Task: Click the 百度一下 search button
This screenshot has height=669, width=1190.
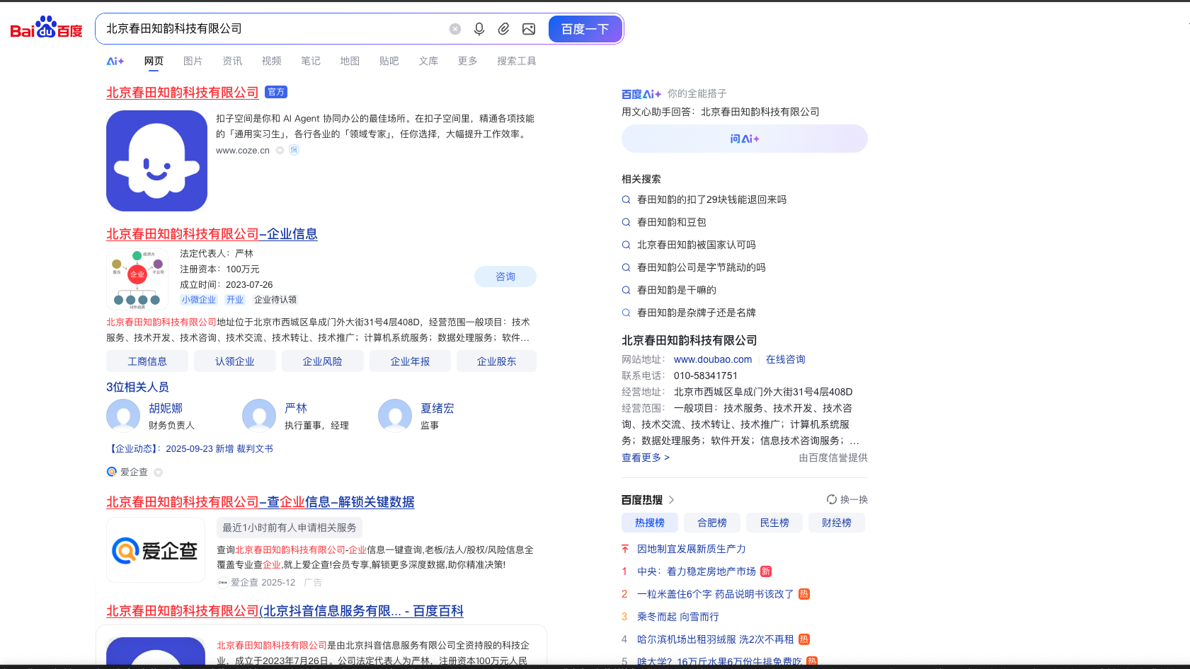Action: point(585,28)
